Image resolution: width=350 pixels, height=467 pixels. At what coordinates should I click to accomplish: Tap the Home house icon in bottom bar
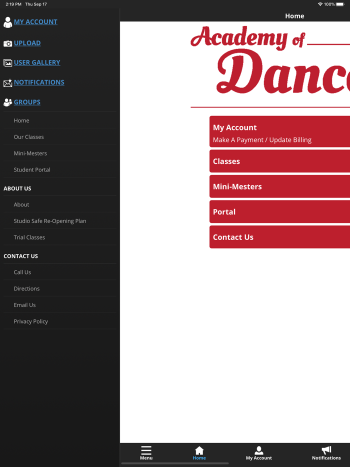point(199,450)
